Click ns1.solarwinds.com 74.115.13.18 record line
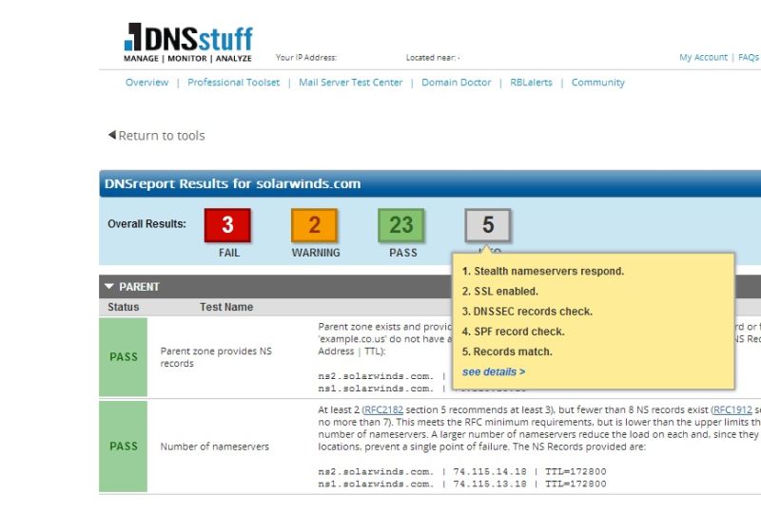This screenshot has height=513, width=761. (462, 484)
